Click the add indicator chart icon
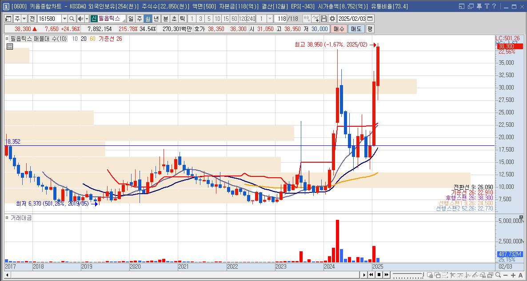The image size is (527, 281). (x=315, y=19)
